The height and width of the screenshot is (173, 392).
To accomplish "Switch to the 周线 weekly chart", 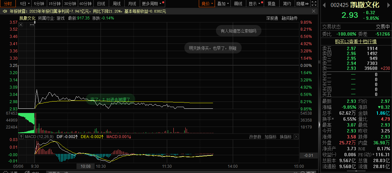I will point(117,4).
